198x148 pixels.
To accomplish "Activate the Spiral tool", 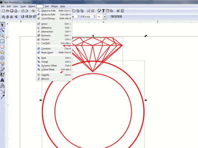I will (x=3, y=58).
